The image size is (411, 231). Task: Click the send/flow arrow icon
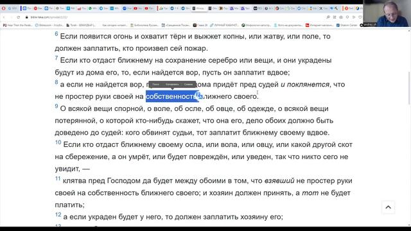coord(354,17)
